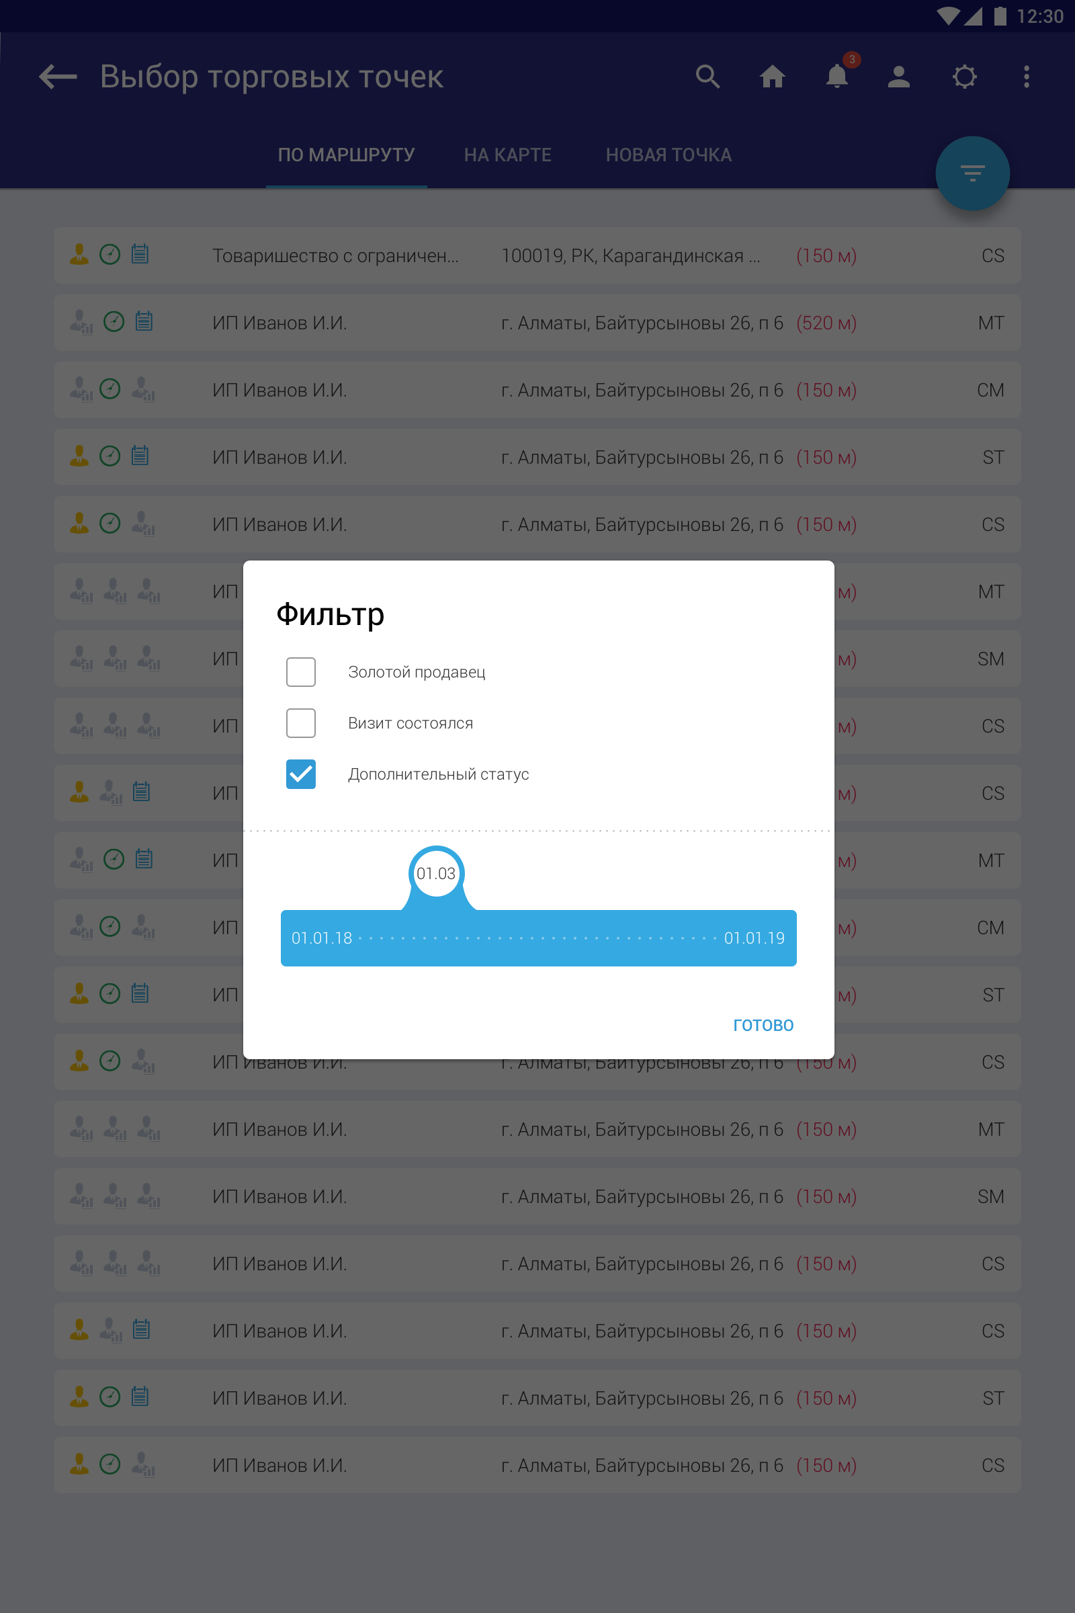Viewport: 1075px width, 1613px height.
Task: Switch to the НА КАРТЕ tab
Action: [x=507, y=156]
